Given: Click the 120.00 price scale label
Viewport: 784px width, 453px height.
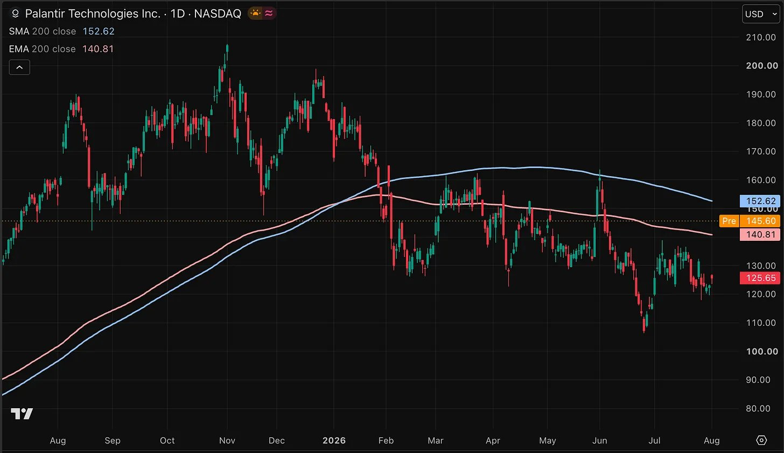Looking at the screenshot, I should tap(761, 294).
